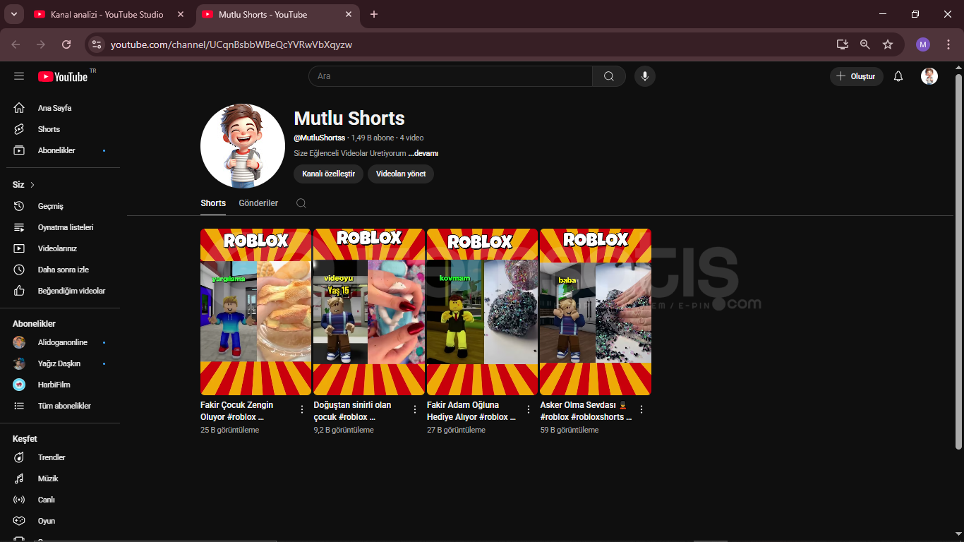The image size is (964, 542).
Task: Play the Yaş 15 Roblox short thumbnail
Action: (369, 311)
